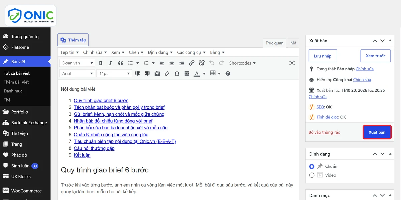Insert a special character (omega icon)
The height and width of the screenshot is (200, 401).
(177, 73)
